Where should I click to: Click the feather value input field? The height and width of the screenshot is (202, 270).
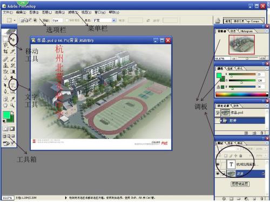pyautogui.click(x=57, y=20)
